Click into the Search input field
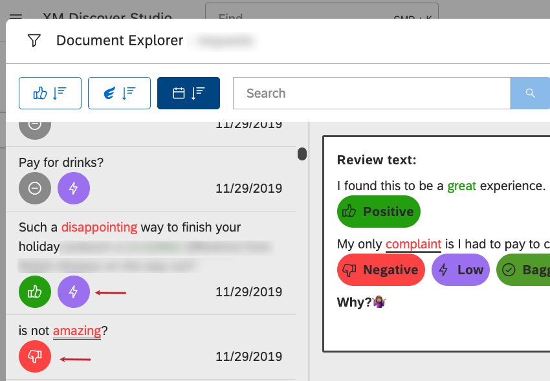The height and width of the screenshot is (381, 550). (372, 93)
